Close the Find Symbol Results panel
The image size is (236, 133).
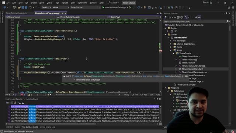[x=160, y=99]
